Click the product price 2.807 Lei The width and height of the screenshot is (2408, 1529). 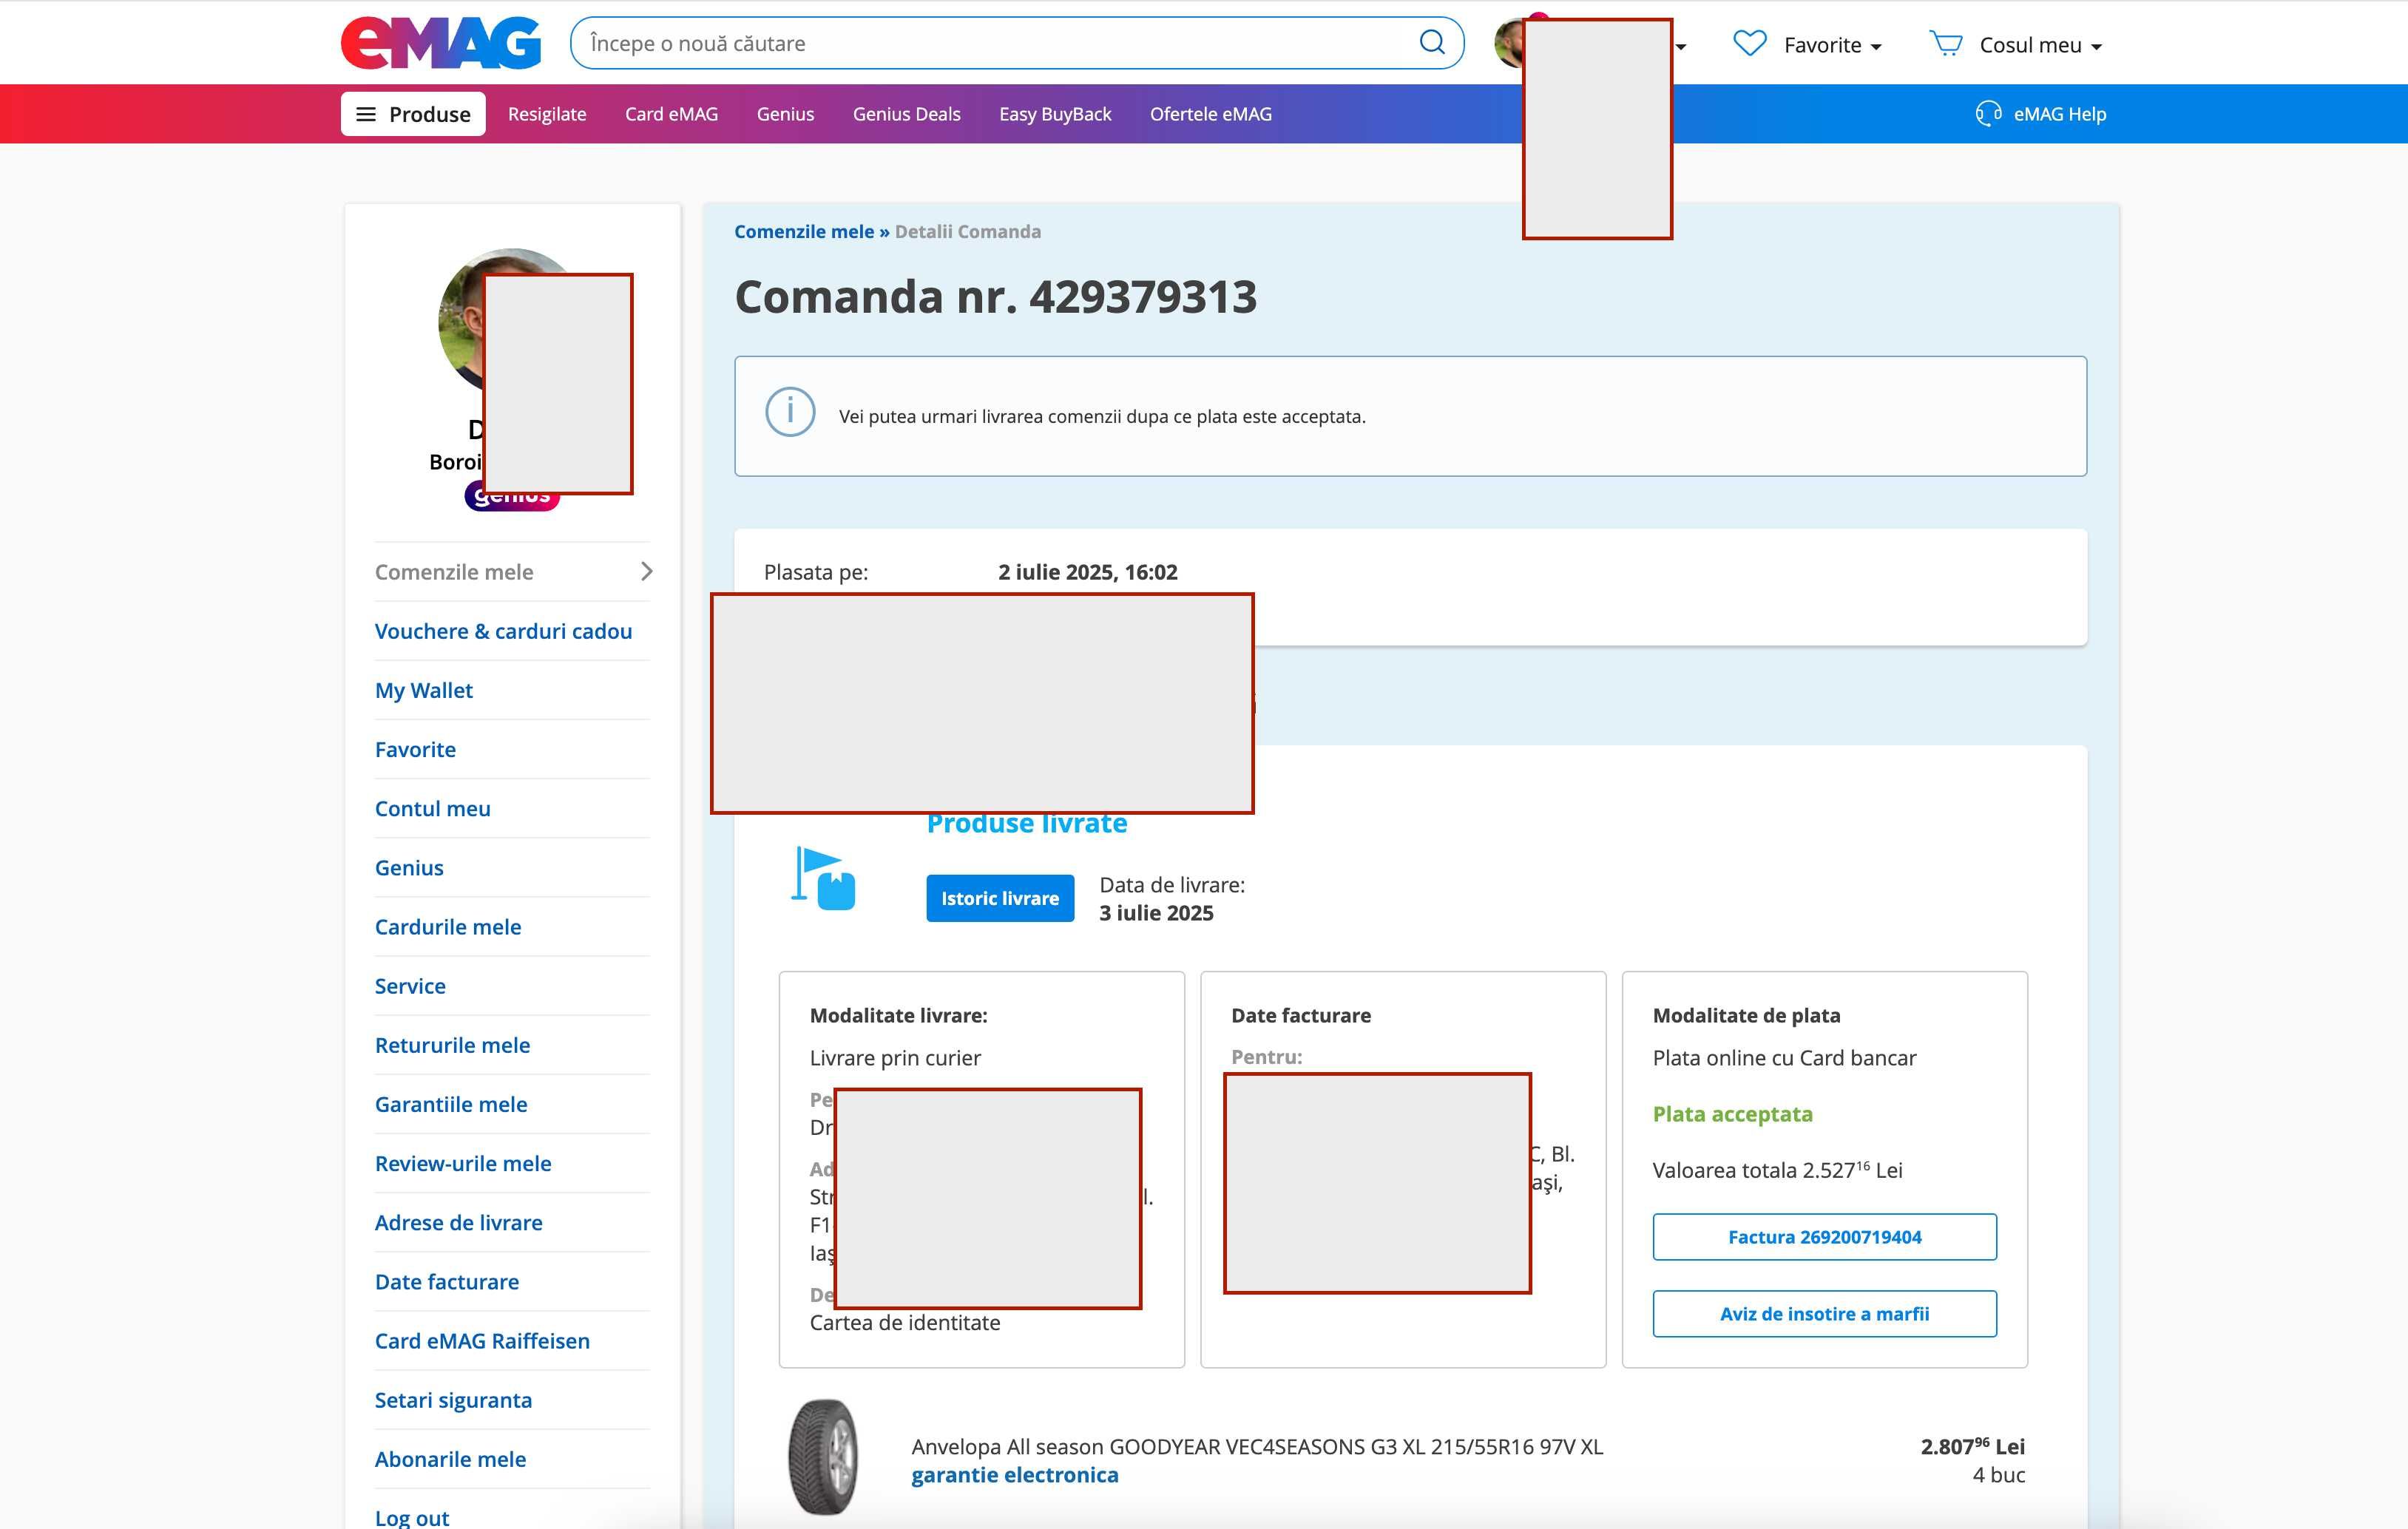coord(1972,1446)
